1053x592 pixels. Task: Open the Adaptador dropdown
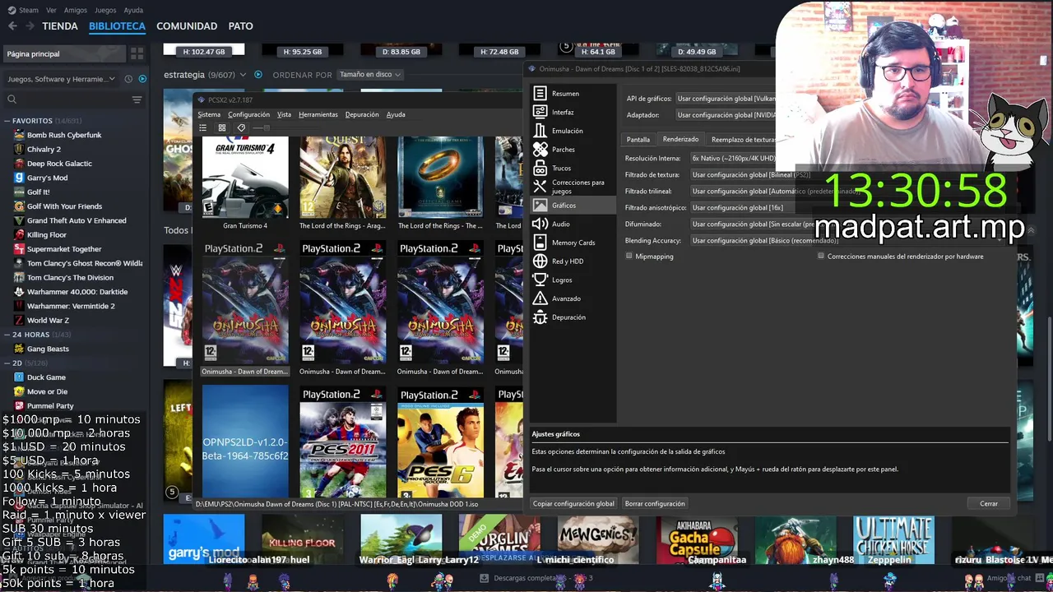click(x=725, y=115)
